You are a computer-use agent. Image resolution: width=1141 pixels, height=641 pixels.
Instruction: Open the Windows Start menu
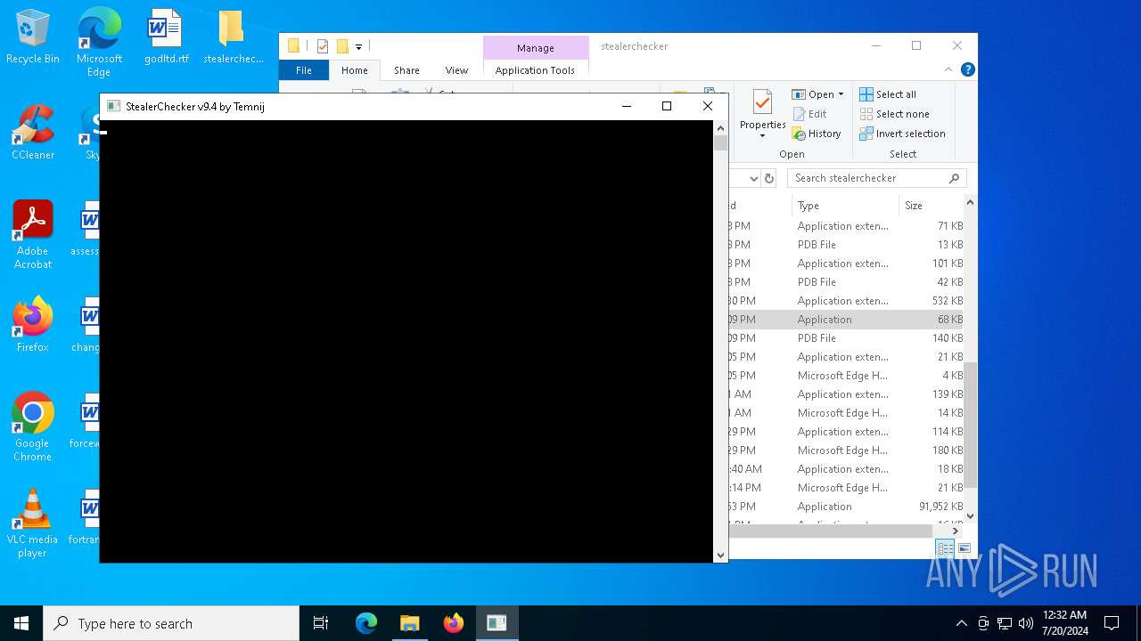click(21, 623)
